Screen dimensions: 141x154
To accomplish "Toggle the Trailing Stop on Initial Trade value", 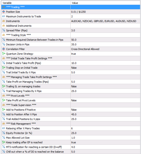I will (105, 68).
